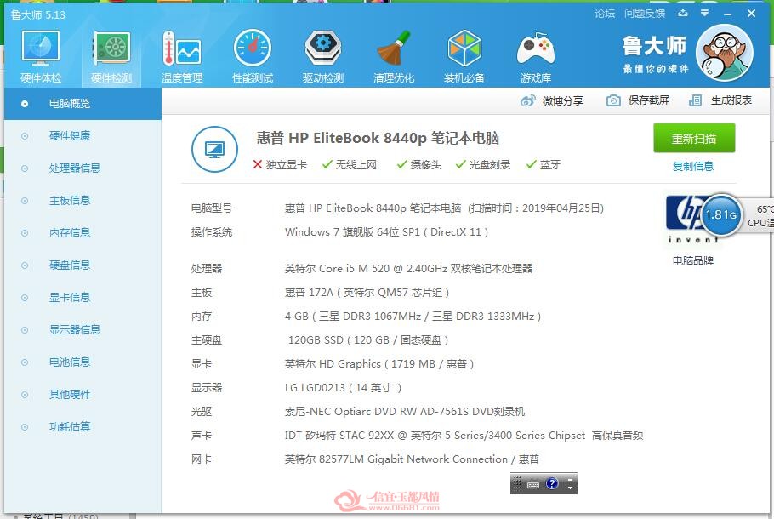Click the 电脑品牌 label under HP logo
Viewport: 774px width, 519px height.
tap(693, 260)
